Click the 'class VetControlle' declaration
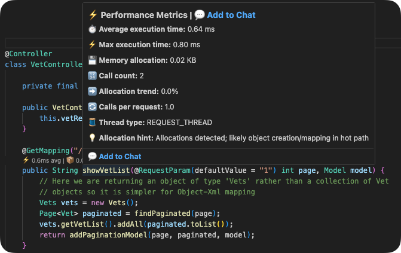The height and width of the screenshot is (253, 401). coord(44,64)
